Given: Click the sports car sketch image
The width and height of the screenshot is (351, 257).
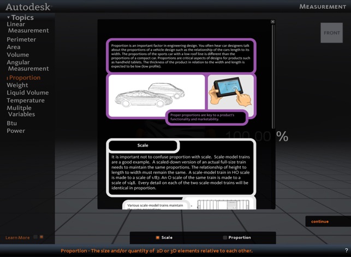Looking at the screenshot, I should click(x=157, y=96).
